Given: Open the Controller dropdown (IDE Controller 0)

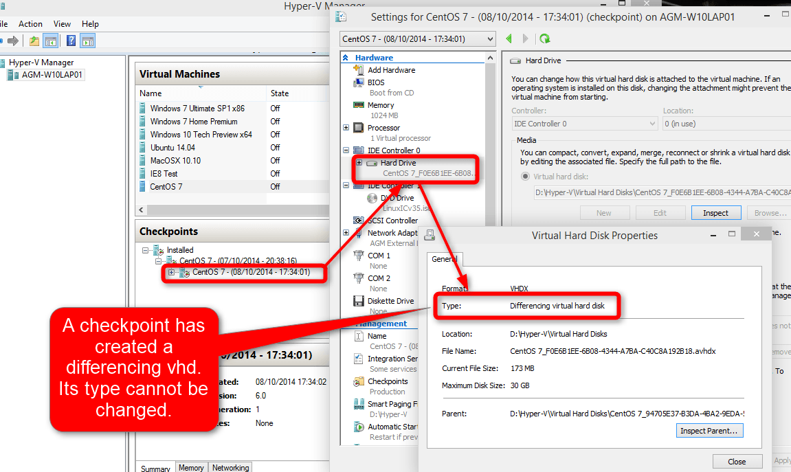Looking at the screenshot, I should click(584, 124).
